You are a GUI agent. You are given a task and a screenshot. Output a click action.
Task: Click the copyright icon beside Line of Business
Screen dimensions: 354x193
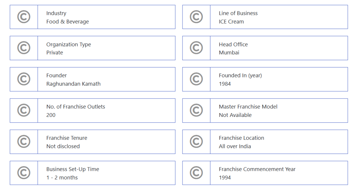coord(196,17)
